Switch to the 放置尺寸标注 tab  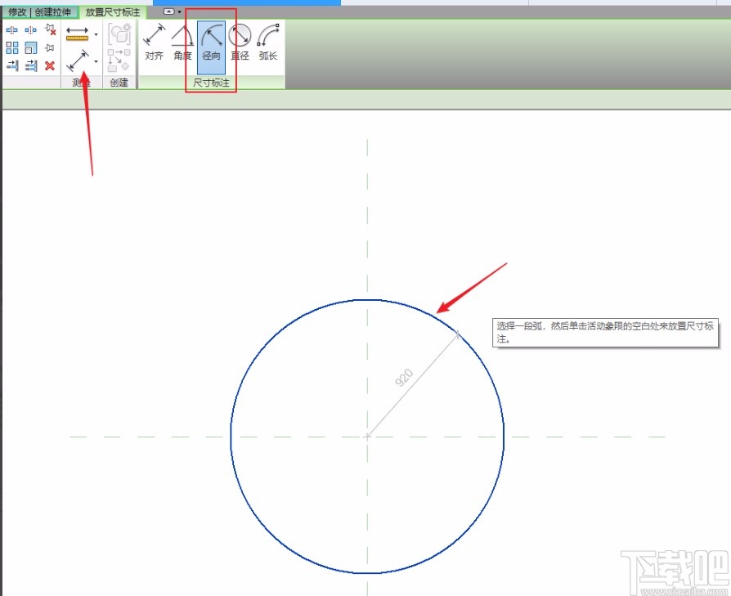click(x=113, y=12)
